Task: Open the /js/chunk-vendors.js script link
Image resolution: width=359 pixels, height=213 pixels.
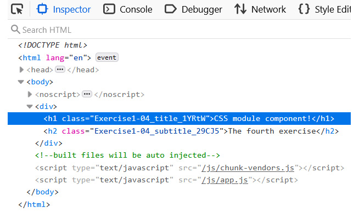Action: (x=248, y=168)
